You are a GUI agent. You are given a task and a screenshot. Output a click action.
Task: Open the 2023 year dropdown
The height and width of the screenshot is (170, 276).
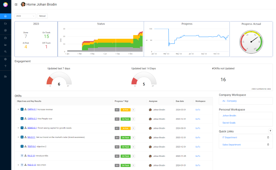[25, 16]
